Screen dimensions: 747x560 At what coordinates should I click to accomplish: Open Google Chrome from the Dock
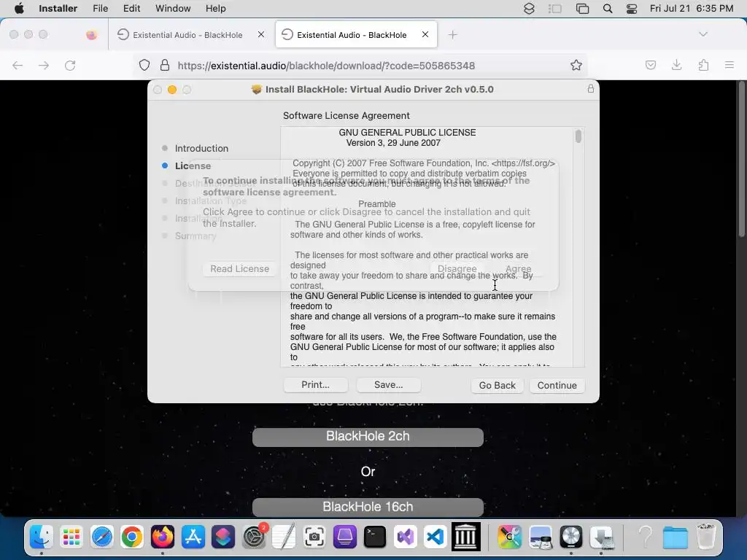click(132, 537)
